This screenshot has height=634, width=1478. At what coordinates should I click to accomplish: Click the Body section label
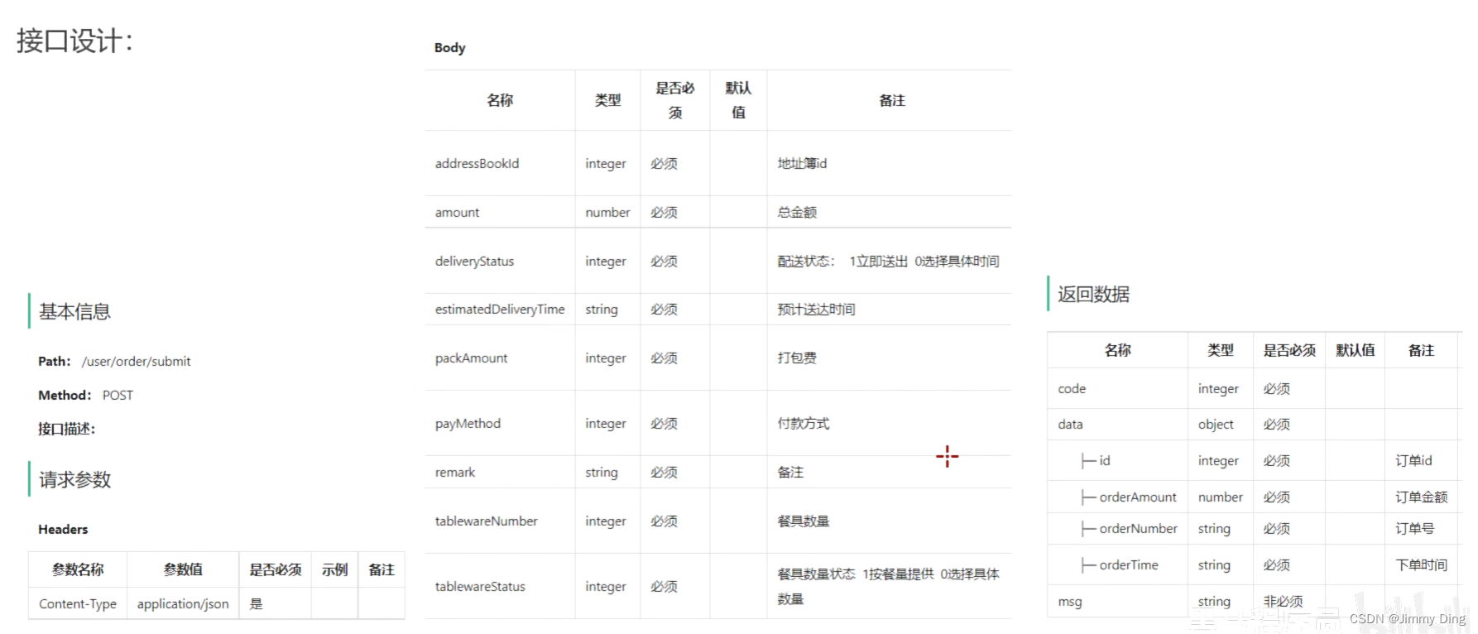tap(449, 48)
